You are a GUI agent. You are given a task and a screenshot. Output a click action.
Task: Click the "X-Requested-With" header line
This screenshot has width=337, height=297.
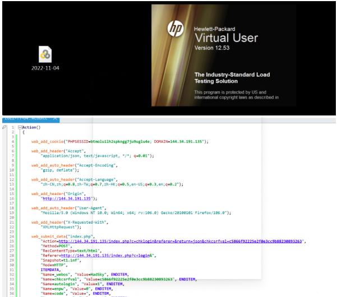point(70,222)
